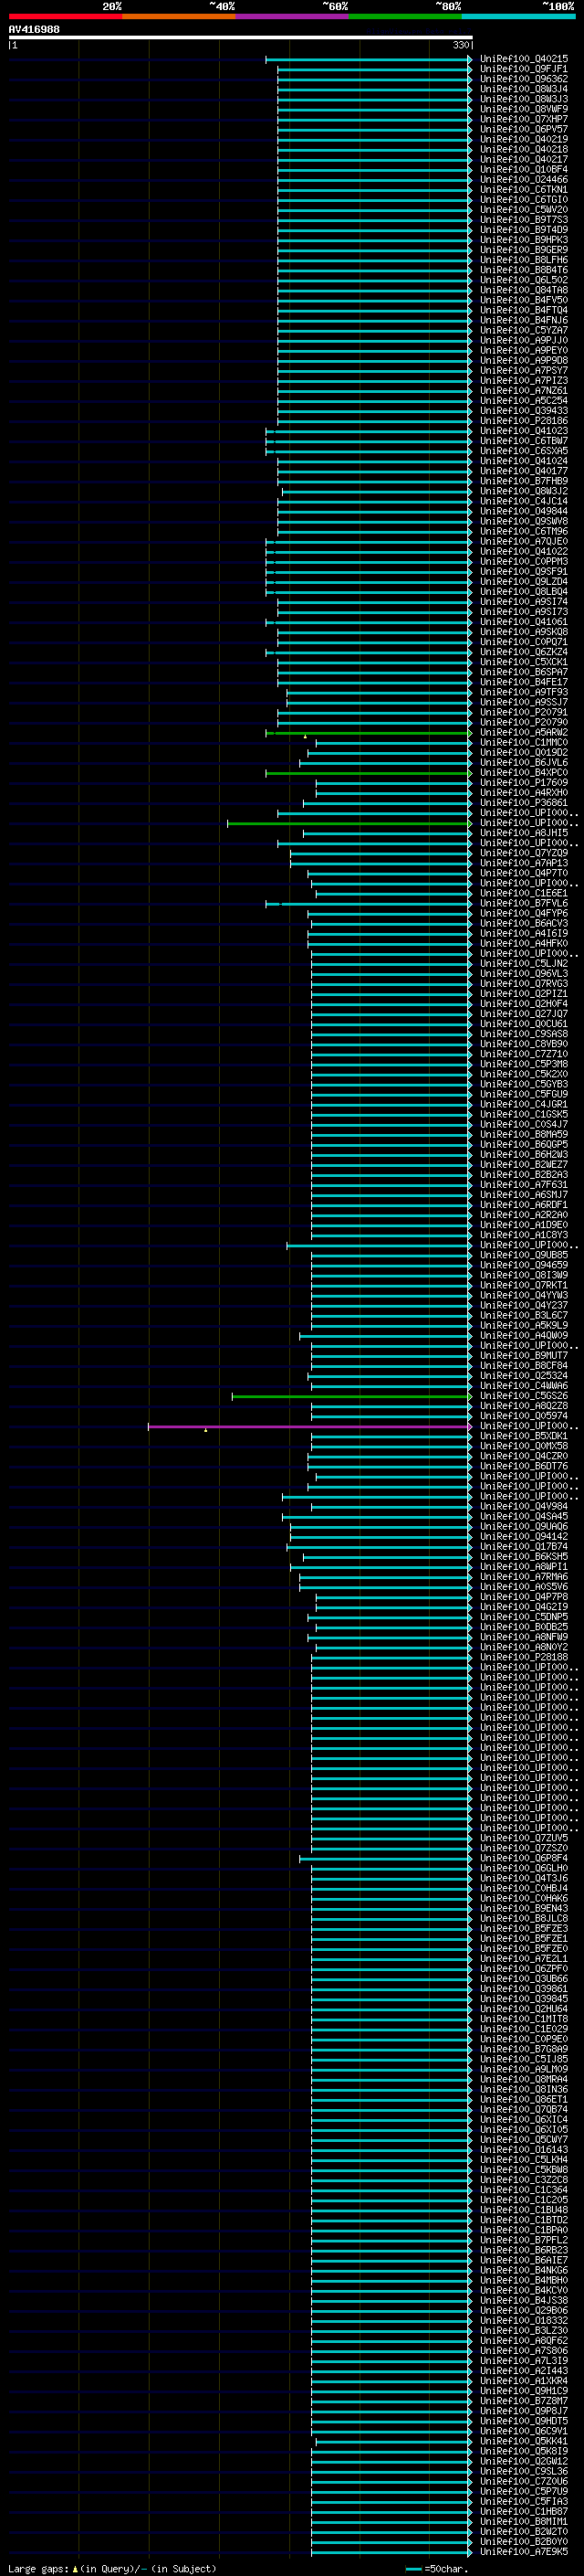Select the UniRef100_C1E6E1 label

(523, 893)
